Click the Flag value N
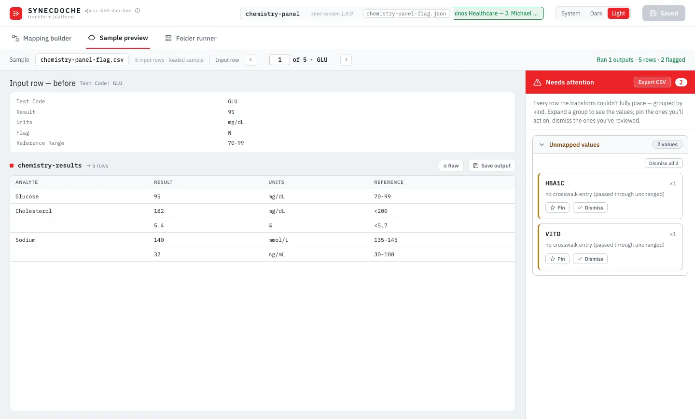The height and width of the screenshot is (419, 695). tap(230, 133)
